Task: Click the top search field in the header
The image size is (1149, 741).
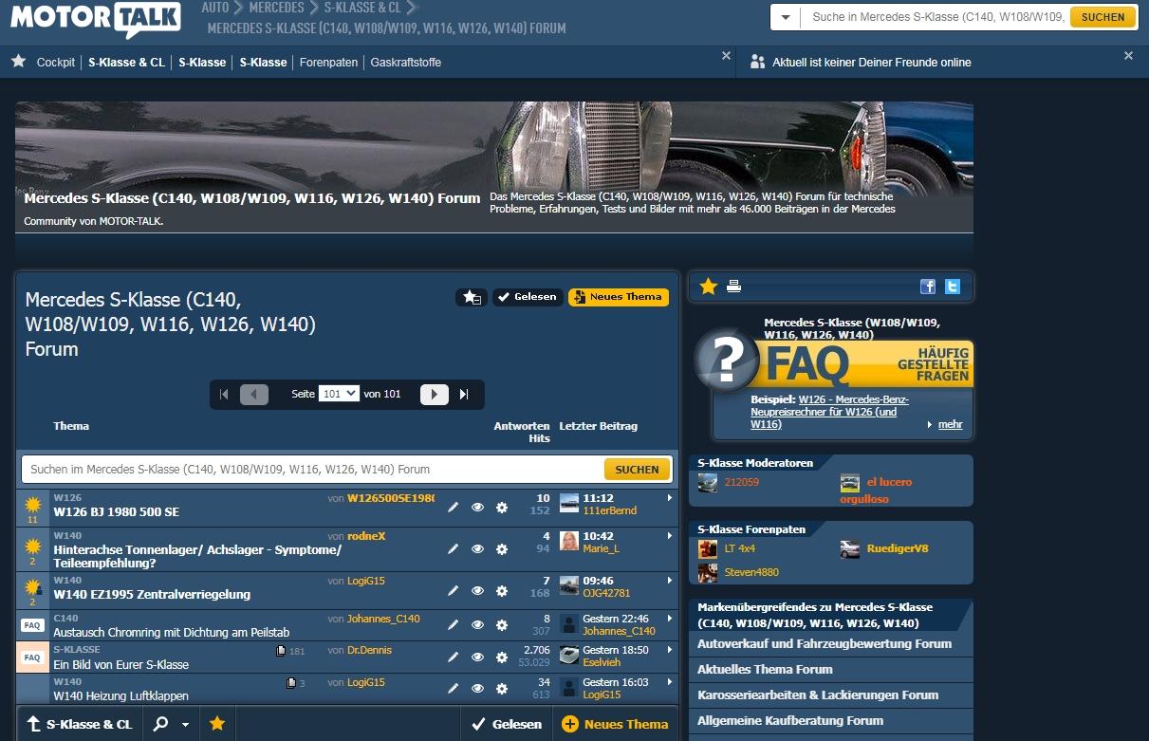Action: 936,17
